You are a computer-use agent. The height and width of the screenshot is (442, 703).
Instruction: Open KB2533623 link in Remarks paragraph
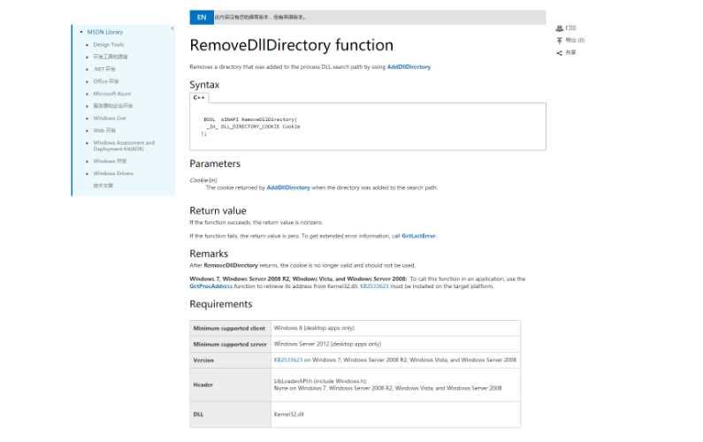tap(371, 286)
